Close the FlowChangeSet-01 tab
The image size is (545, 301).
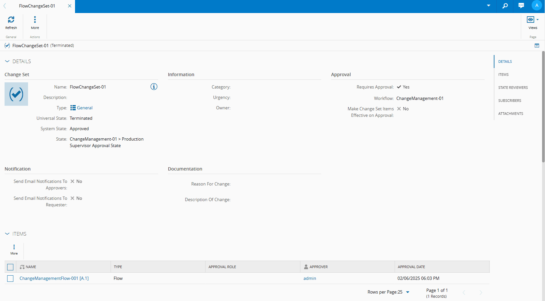69,6
